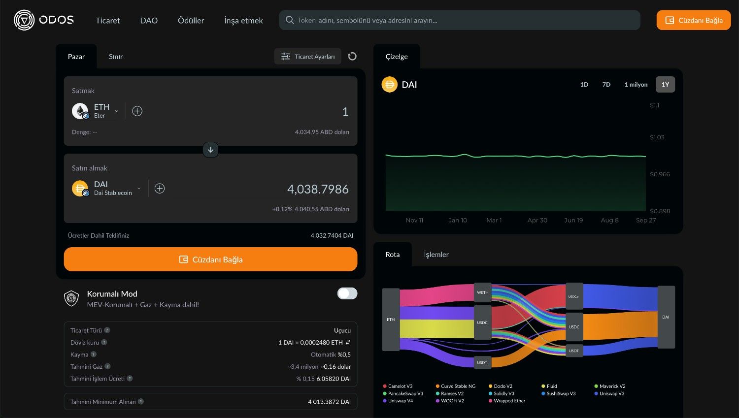Click the ODOS logo icon

click(24, 20)
